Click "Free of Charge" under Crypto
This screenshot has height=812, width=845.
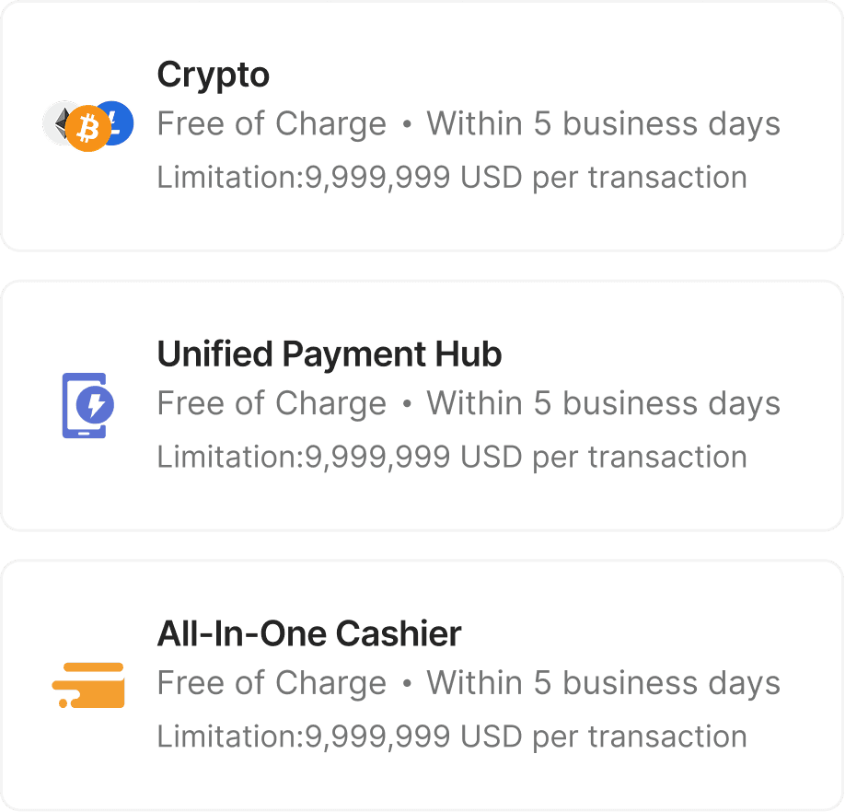tap(272, 124)
